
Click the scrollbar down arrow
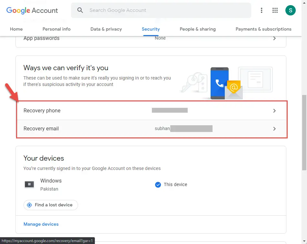(x=304, y=241)
